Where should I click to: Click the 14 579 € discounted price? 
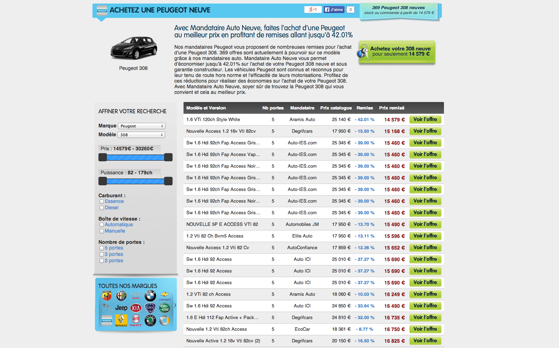coord(395,120)
